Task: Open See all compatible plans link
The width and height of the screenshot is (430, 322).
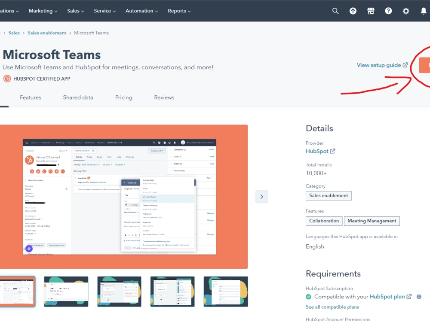Action: tap(332, 307)
